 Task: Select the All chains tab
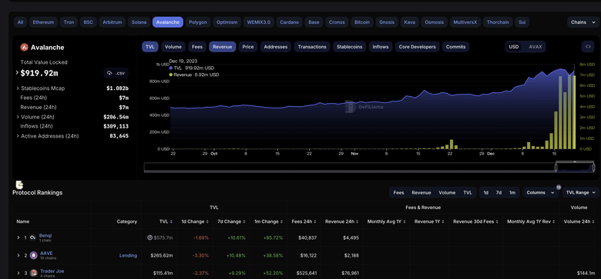20,22
